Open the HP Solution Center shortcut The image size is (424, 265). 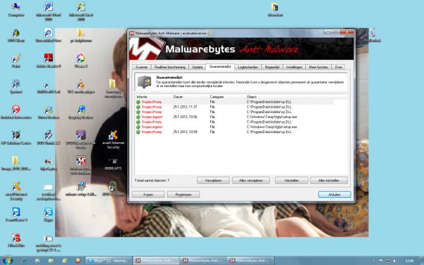[x=16, y=138]
